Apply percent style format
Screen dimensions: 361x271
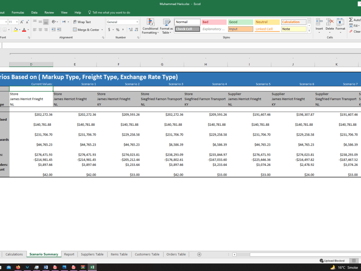coord(118,30)
